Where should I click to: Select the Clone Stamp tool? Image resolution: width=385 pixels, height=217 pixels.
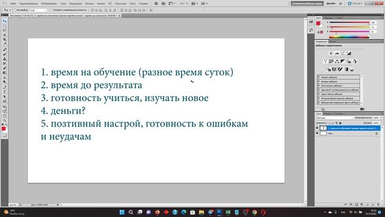[4, 59]
